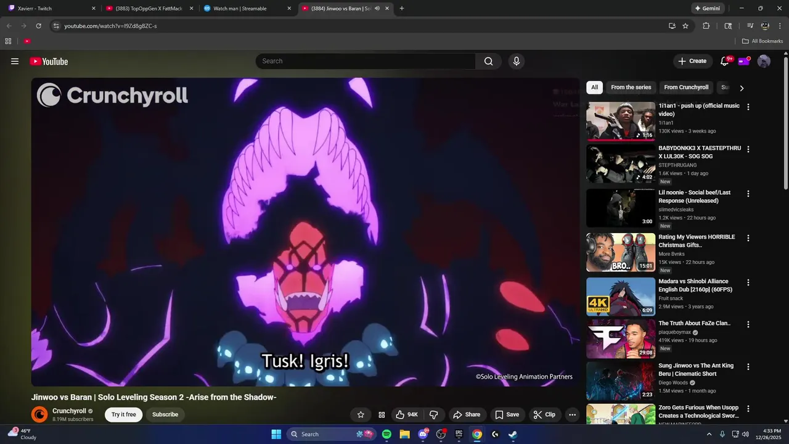Click the address bar URL

point(111,26)
